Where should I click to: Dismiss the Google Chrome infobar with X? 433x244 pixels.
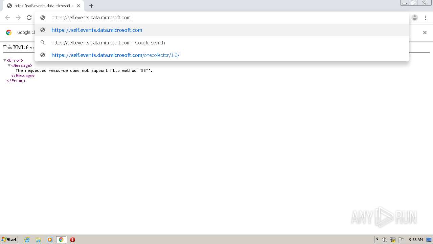425,33
